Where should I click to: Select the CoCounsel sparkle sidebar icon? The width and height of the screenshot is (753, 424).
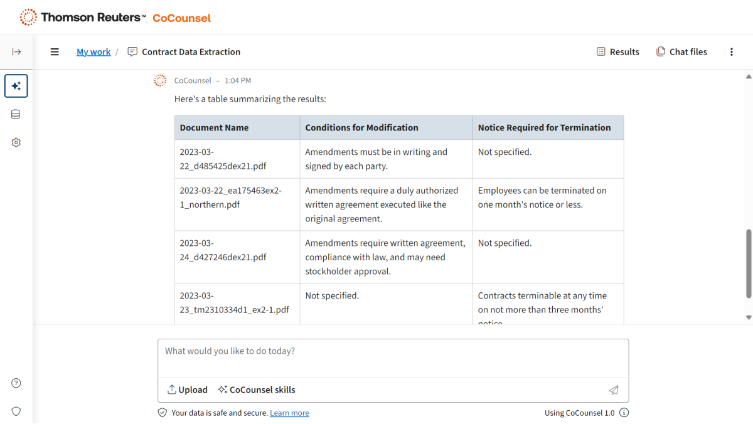click(16, 86)
